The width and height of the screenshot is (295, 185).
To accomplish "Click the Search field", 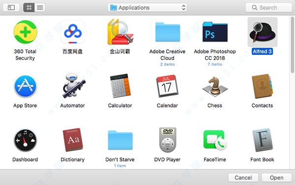I will pos(268,7).
